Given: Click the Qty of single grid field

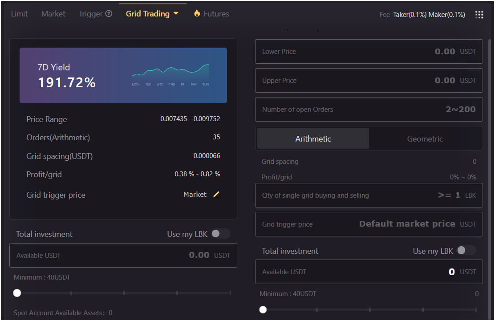Looking at the screenshot, I should (369, 195).
